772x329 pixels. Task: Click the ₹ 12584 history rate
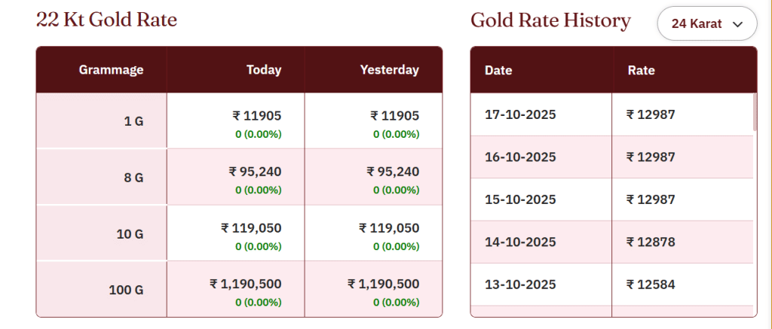[x=651, y=284]
